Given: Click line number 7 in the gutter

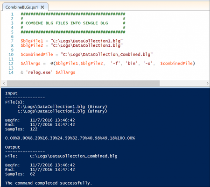Looking at the screenshot, I should coord(12,41).
